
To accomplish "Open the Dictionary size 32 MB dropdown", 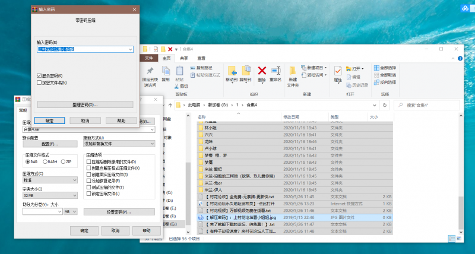I will click(x=74, y=195).
